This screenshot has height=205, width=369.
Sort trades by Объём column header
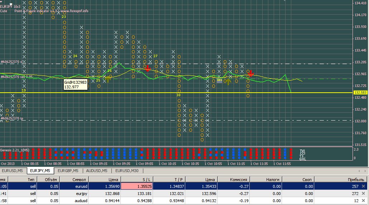tap(48, 179)
